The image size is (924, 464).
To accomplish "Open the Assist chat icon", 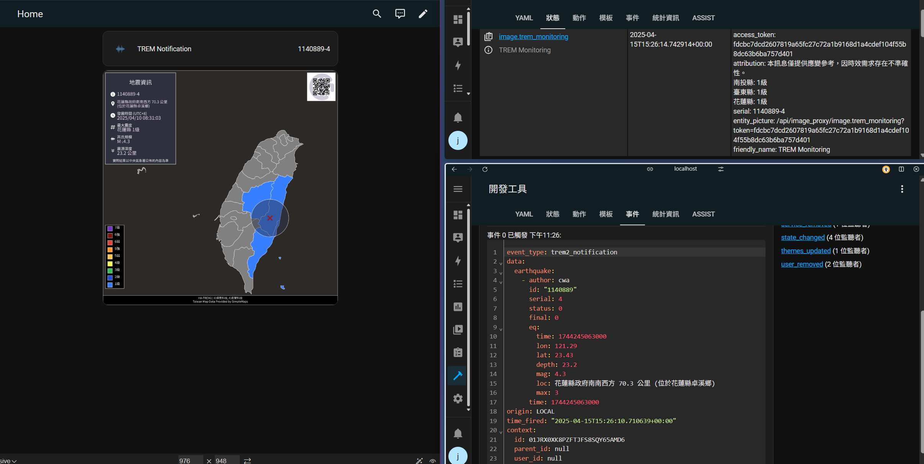I will pyautogui.click(x=400, y=14).
